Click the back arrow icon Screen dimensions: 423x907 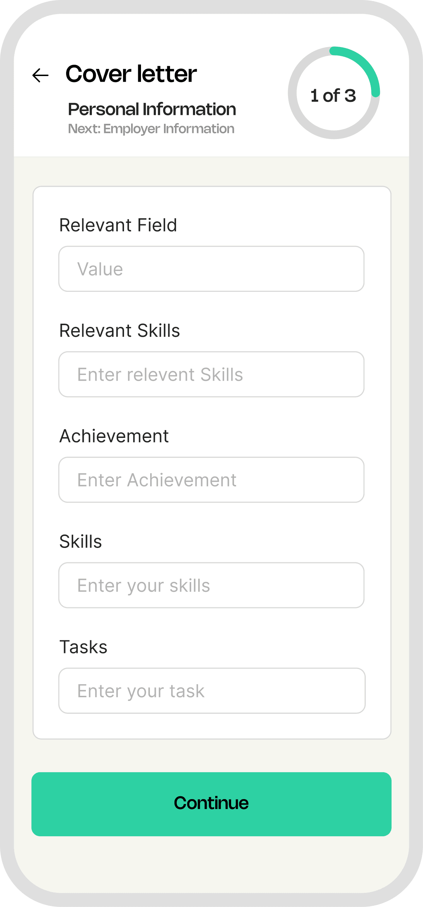40,75
